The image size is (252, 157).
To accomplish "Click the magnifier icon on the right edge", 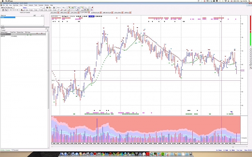I will tap(250, 68).
